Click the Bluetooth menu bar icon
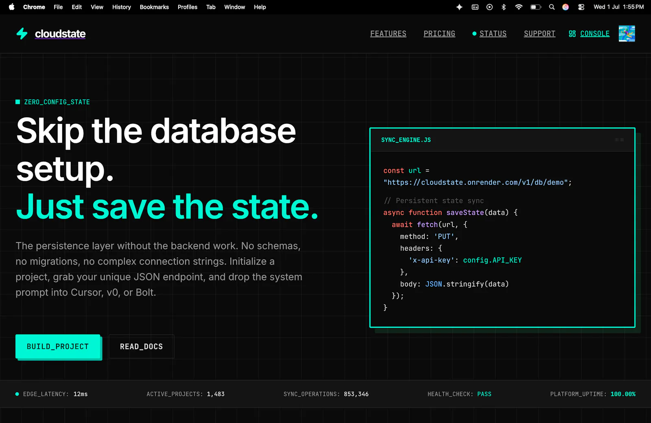This screenshot has width=651, height=423. (x=503, y=7)
